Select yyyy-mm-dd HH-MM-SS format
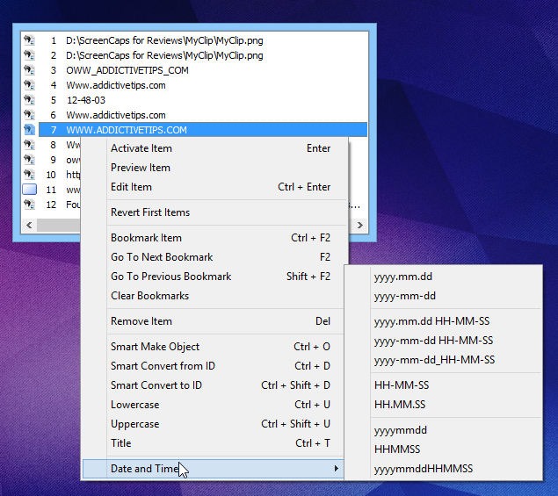 (444, 341)
